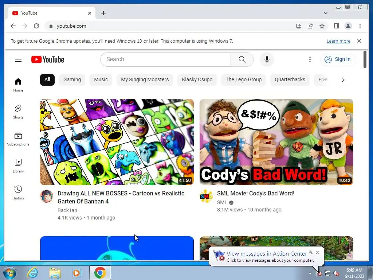
Task: Open Chrome three-dot menu
Action: tap(360, 26)
